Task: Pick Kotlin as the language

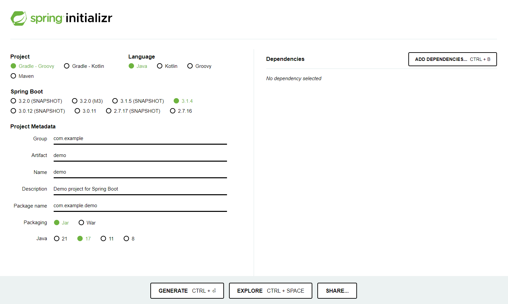Action: click(x=167, y=66)
